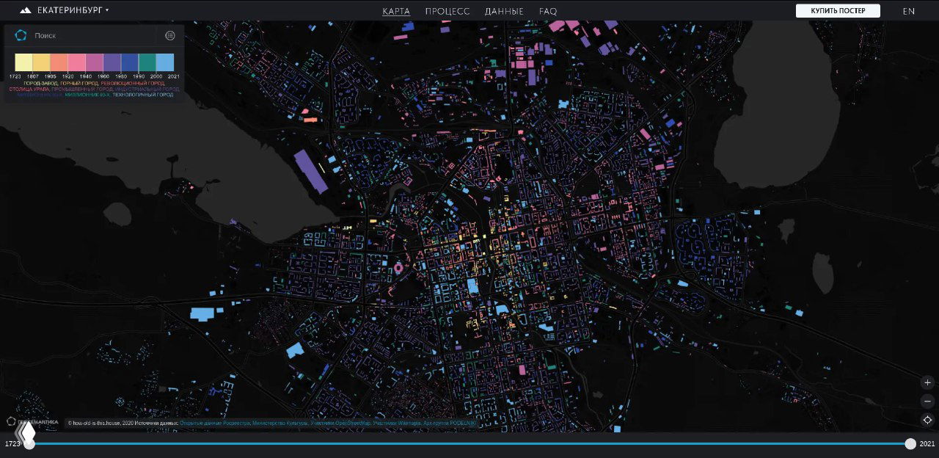Click in the Поиск search field
Image resolution: width=939 pixels, height=458 pixels.
click(x=92, y=35)
